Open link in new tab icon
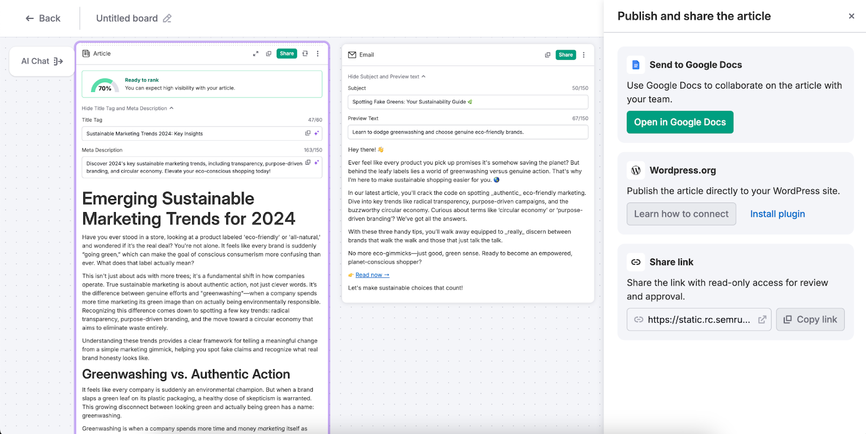Image resolution: width=866 pixels, height=434 pixels. [762, 319]
